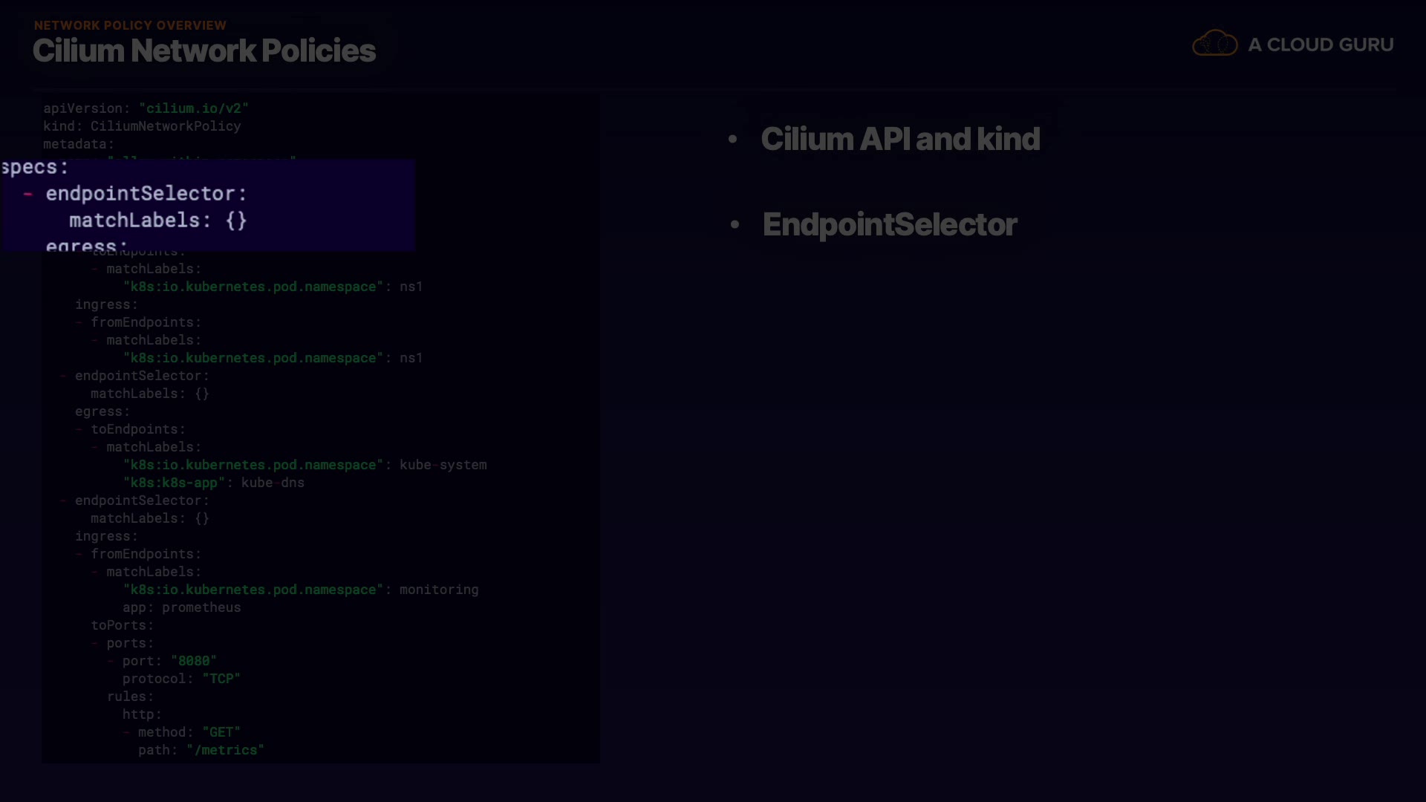Viewport: 1426px width, 802px height.
Task: Click the method "GET" value
Action: (221, 732)
